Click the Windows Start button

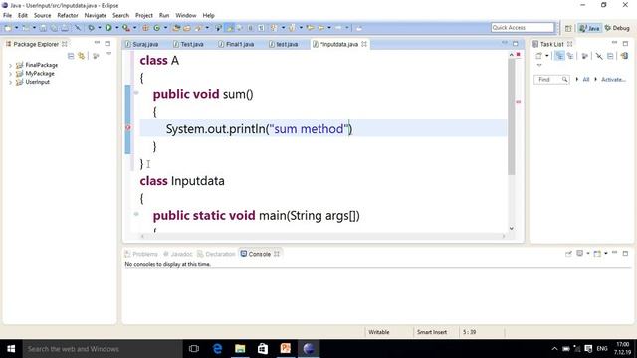coord(11,349)
